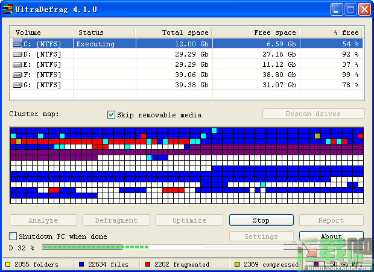Image resolution: width=374 pixels, height=272 pixels.
Task: Click the 92 % free cell
Action: coord(331,55)
